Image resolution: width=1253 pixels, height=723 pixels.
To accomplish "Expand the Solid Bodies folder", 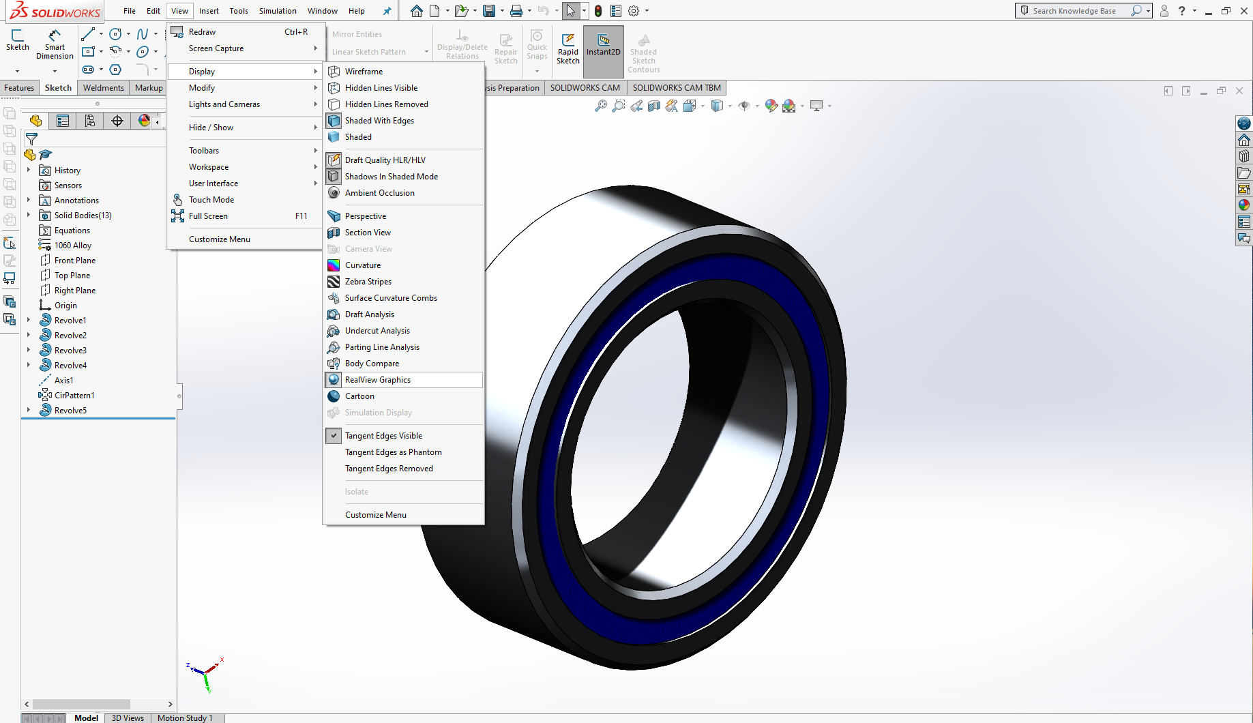I will pos(28,215).
